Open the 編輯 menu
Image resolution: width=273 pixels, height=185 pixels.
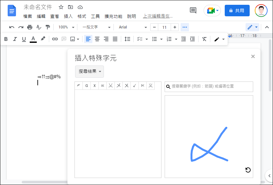[41, 16]
